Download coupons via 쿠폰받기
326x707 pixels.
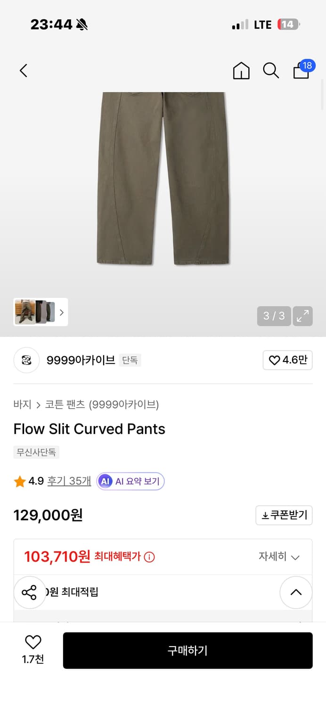click(x=284, y=515)
